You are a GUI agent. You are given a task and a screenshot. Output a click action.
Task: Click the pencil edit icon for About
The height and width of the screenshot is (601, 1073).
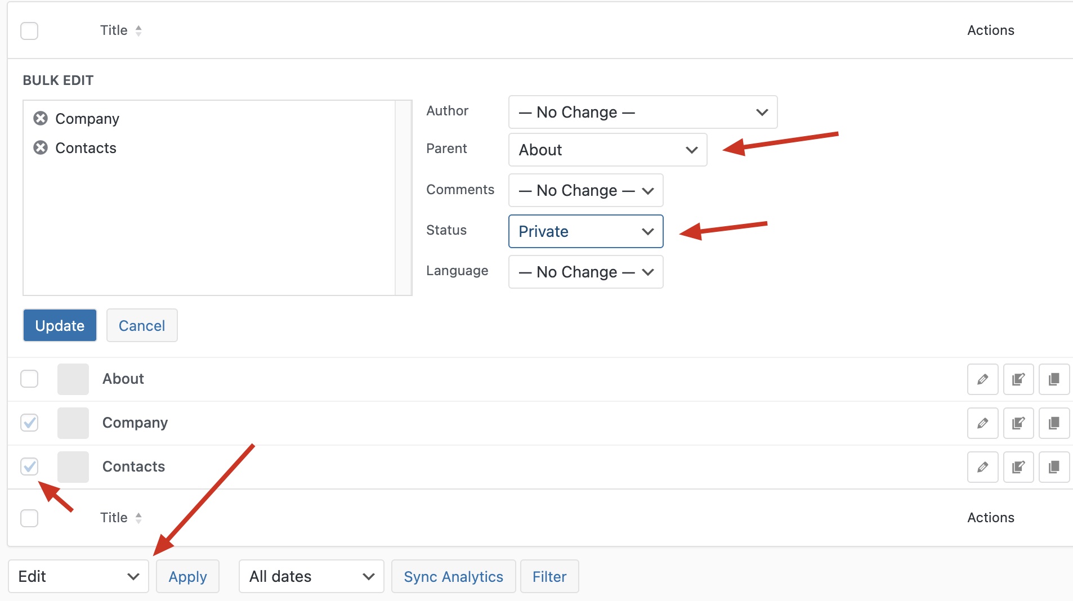(982, 379)
